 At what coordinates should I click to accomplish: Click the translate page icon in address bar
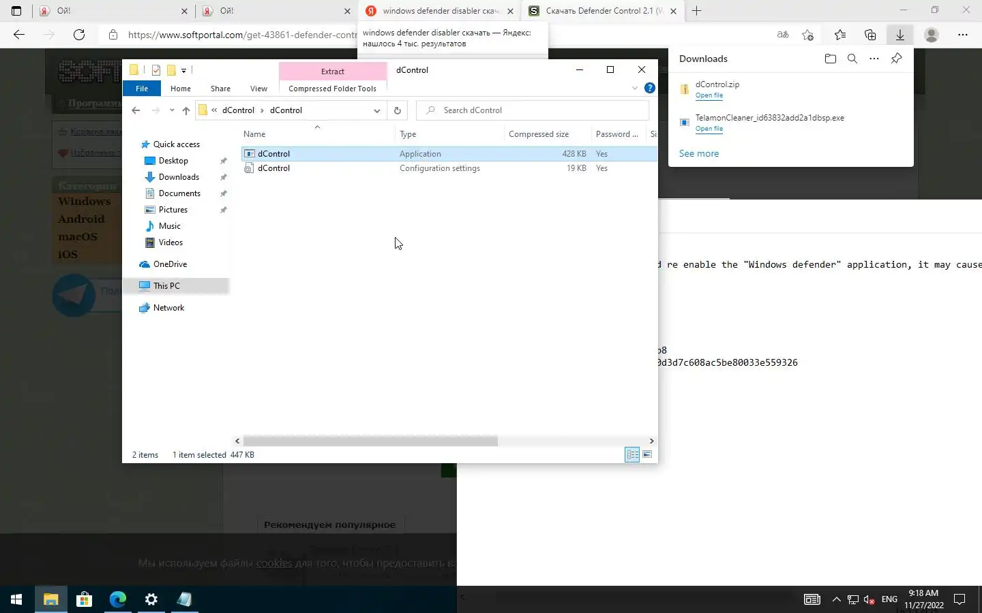pyautogui.click(x=783, y=35)
